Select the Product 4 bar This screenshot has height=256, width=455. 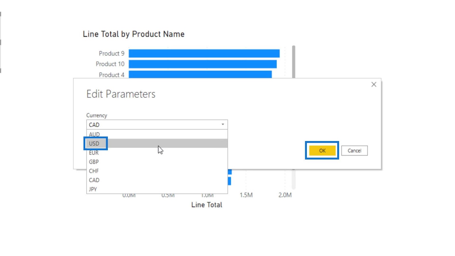tap(200, 74)
